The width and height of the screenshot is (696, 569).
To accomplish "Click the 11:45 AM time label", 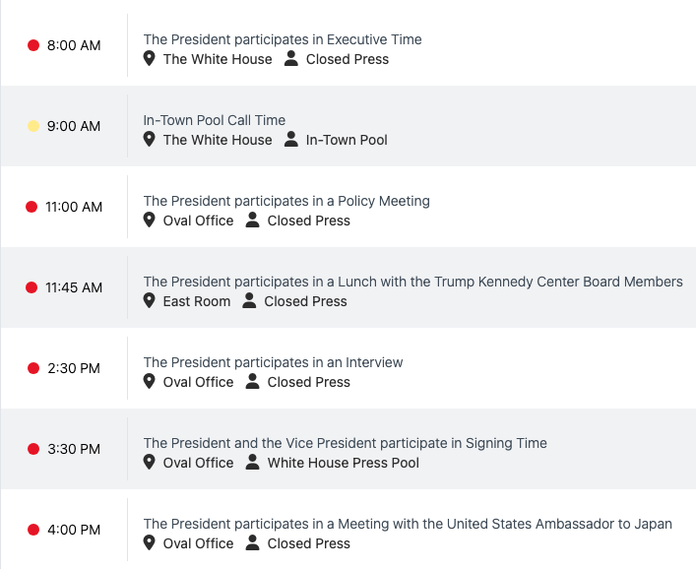I will tap(74, 287).
